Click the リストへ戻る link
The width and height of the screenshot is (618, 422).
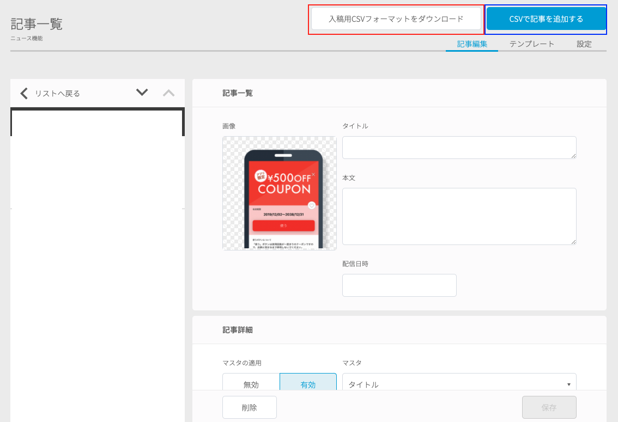click(58, 94)
